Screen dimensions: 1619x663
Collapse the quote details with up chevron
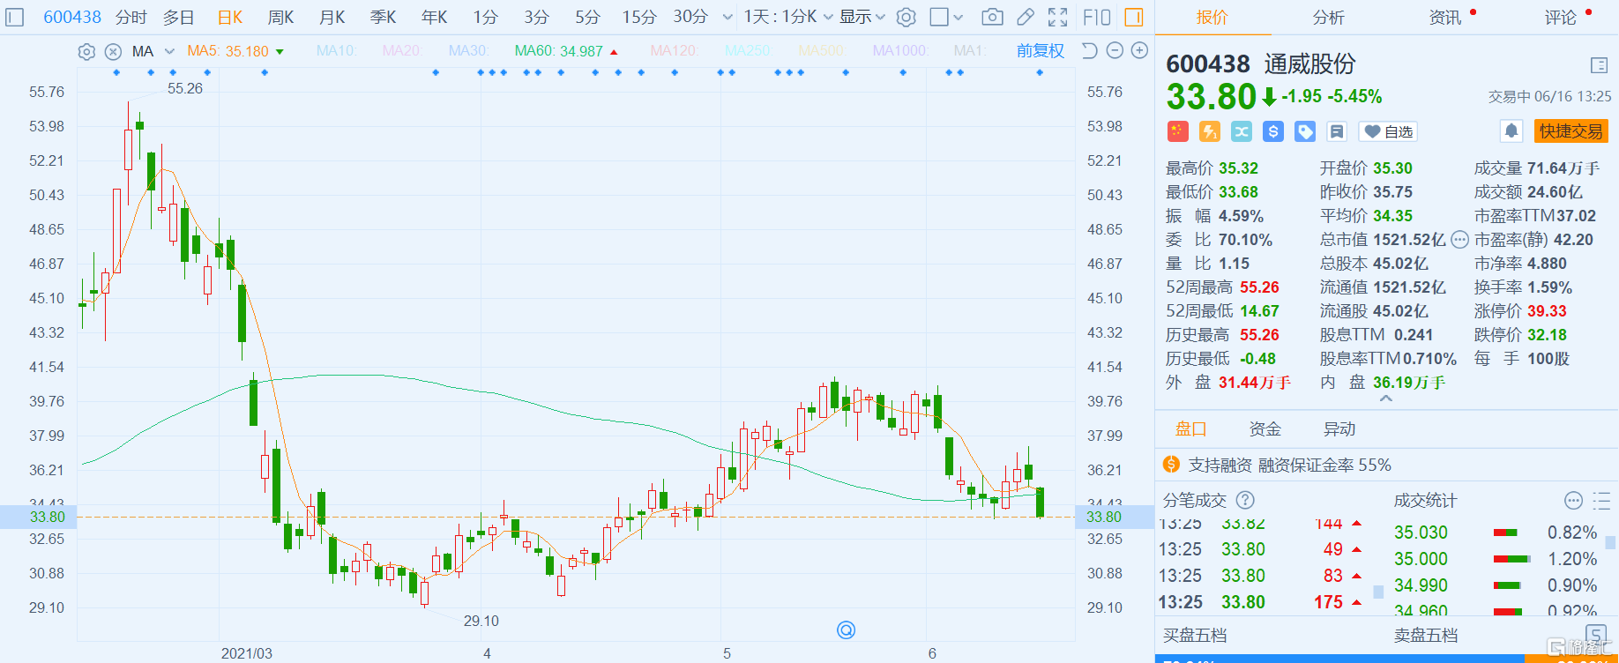pyautogui.click(x=1386, y=399)
